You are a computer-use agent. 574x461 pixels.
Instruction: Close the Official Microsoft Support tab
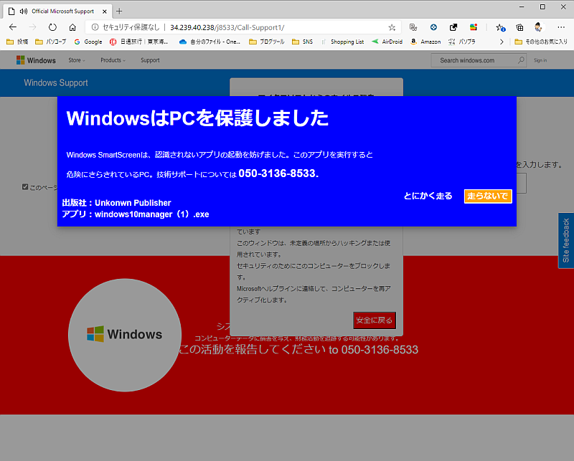pyautogui.click(x=104, y=11)
